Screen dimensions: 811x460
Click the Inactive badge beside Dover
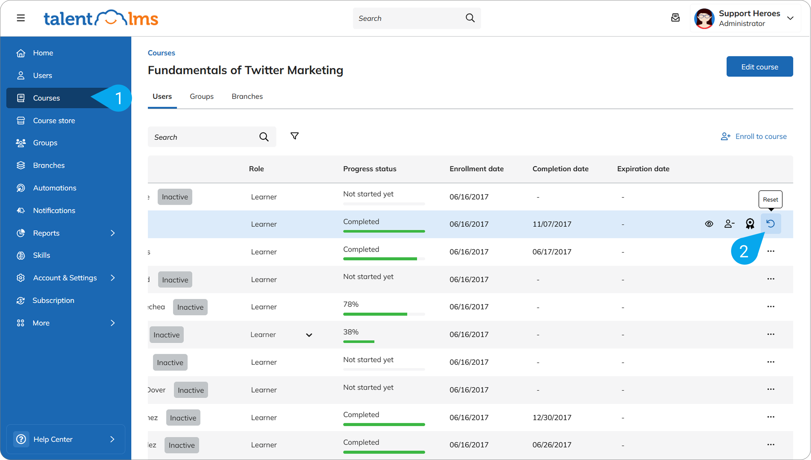coord(191,390)
